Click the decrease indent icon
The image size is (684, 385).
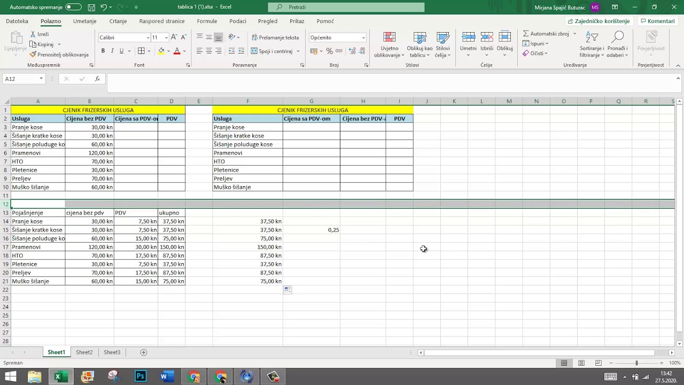click(x=231, y=51)
